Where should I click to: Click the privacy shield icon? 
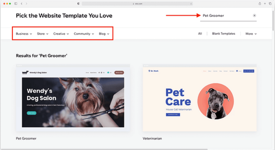tap(78, 4)
